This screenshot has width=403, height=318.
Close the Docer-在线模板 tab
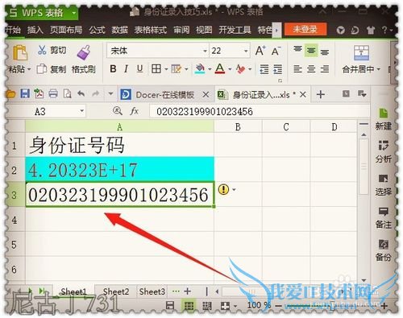206,94
